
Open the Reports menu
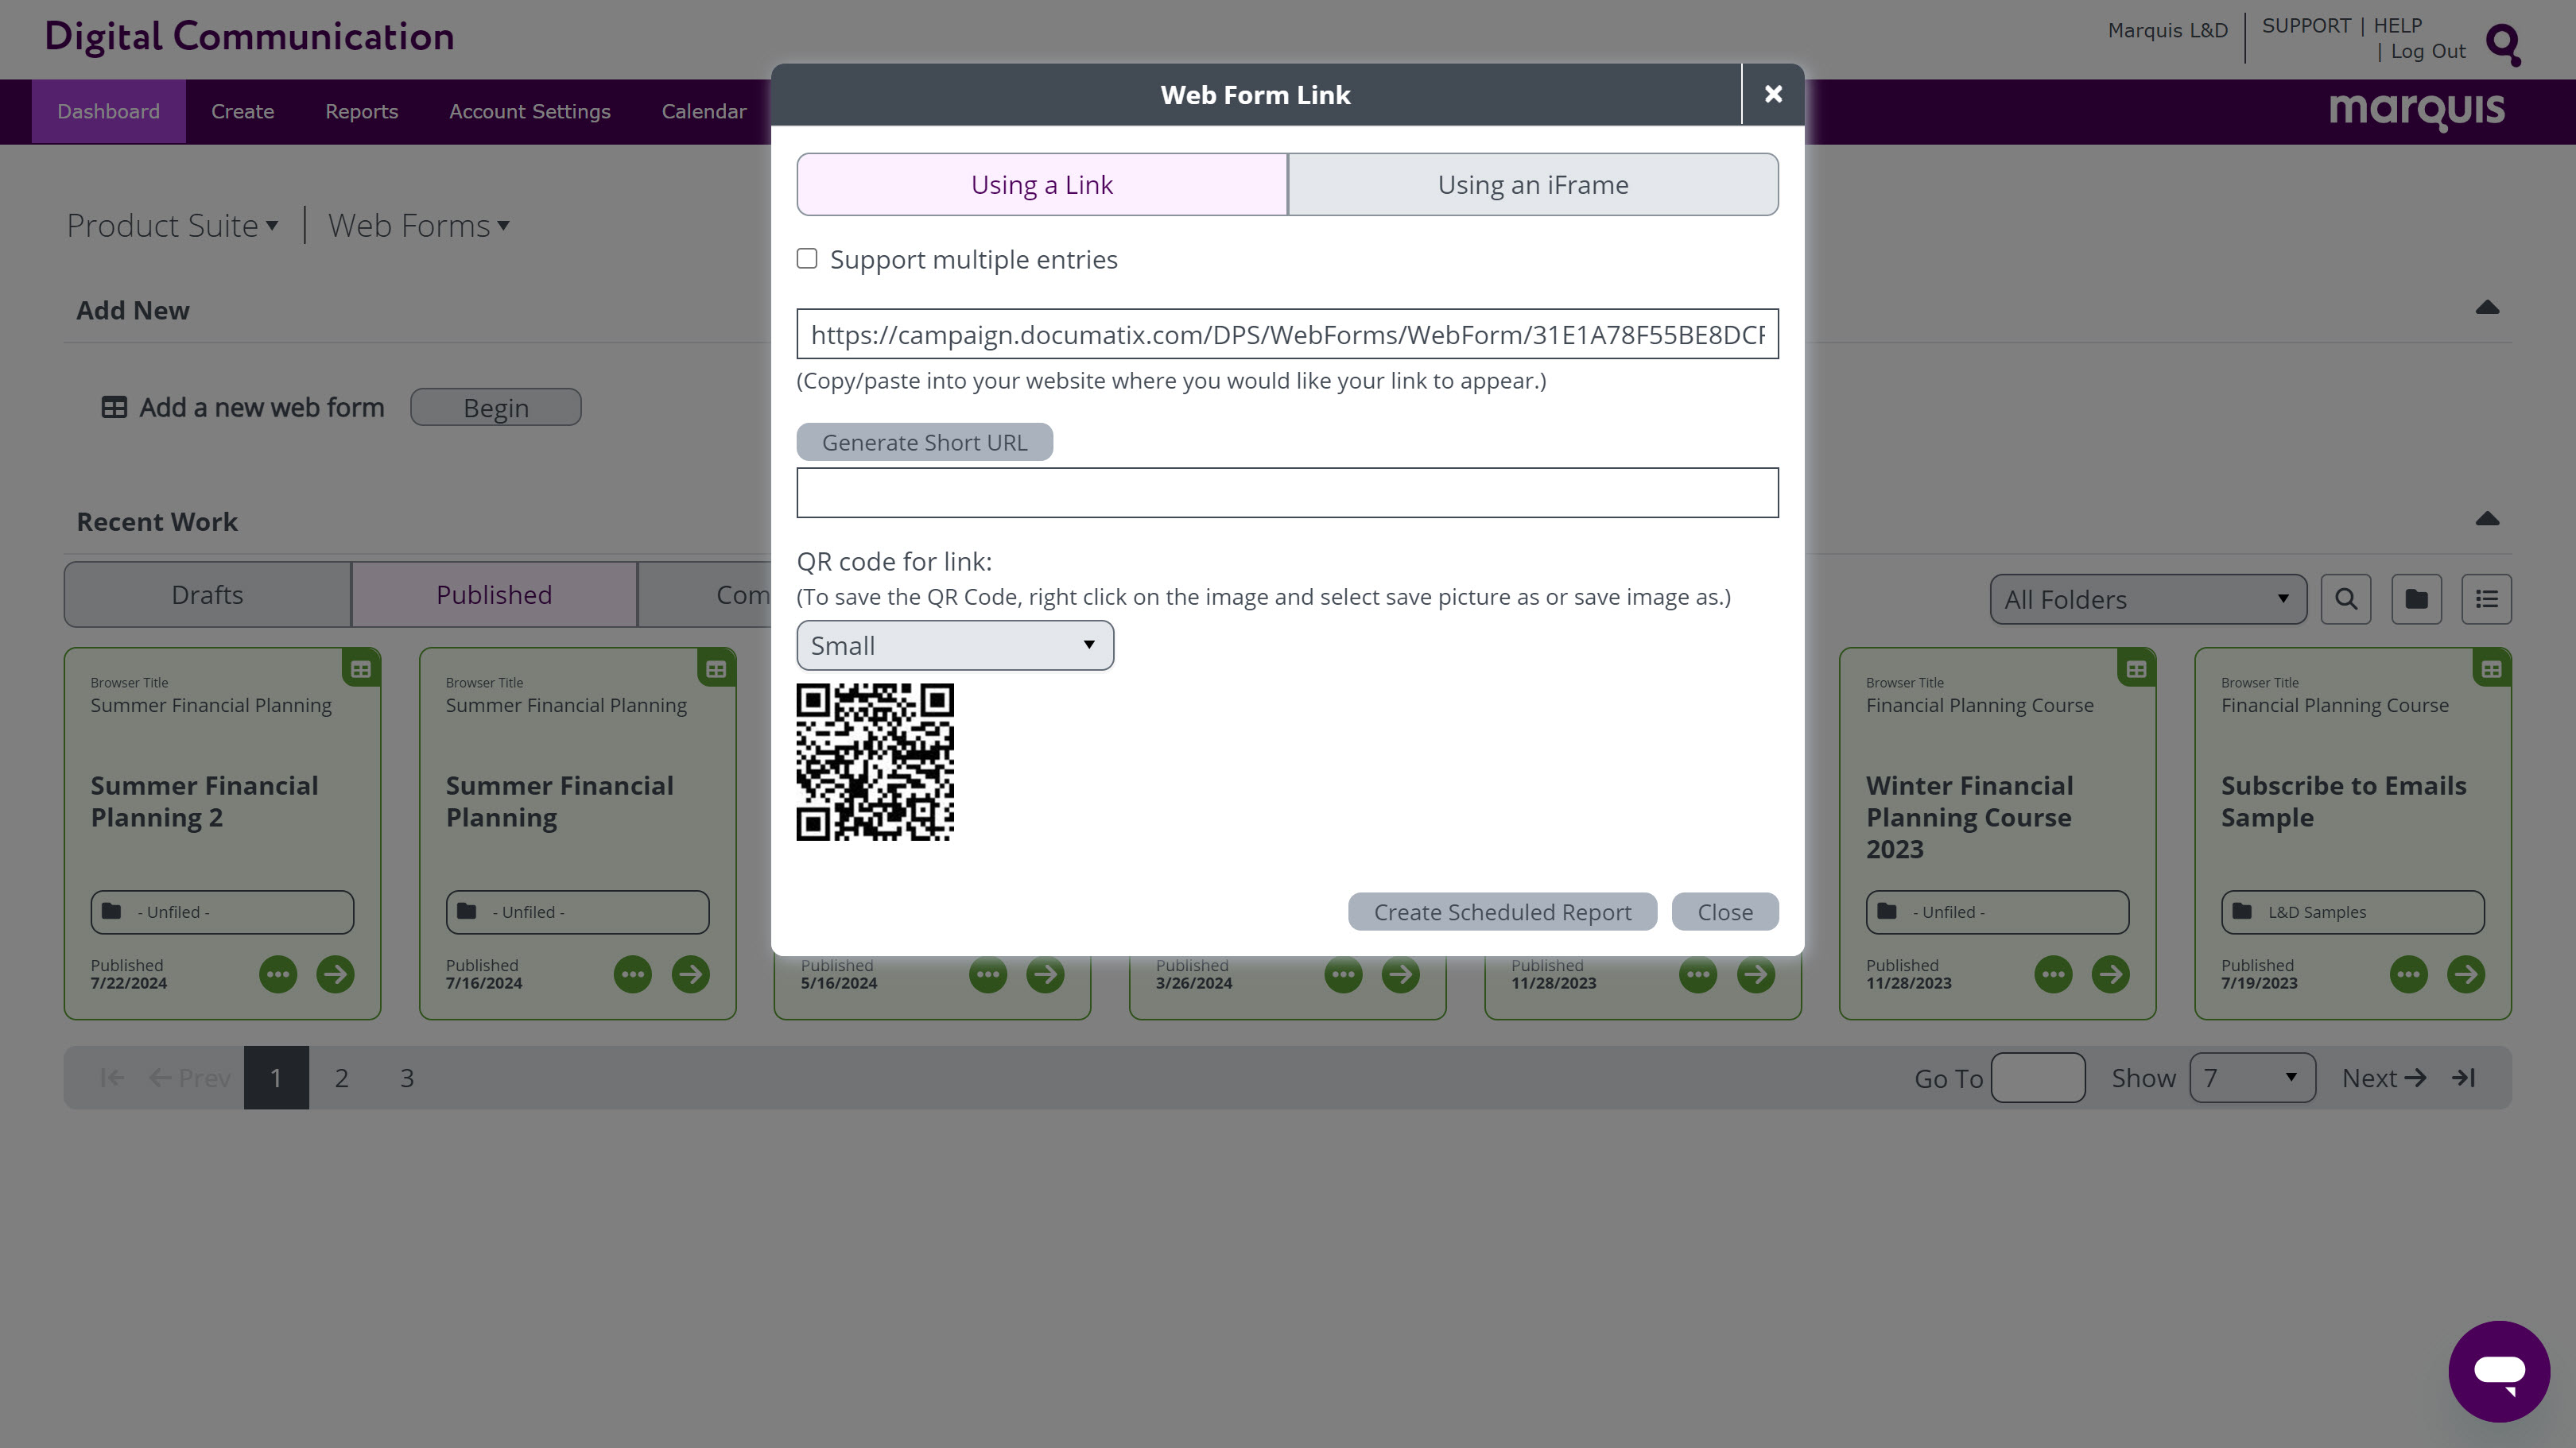coord(361,111)
